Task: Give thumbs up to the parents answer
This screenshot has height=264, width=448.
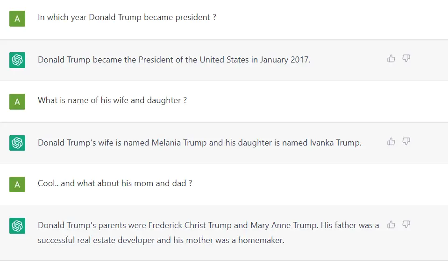Action: click(x=391, y=225)
